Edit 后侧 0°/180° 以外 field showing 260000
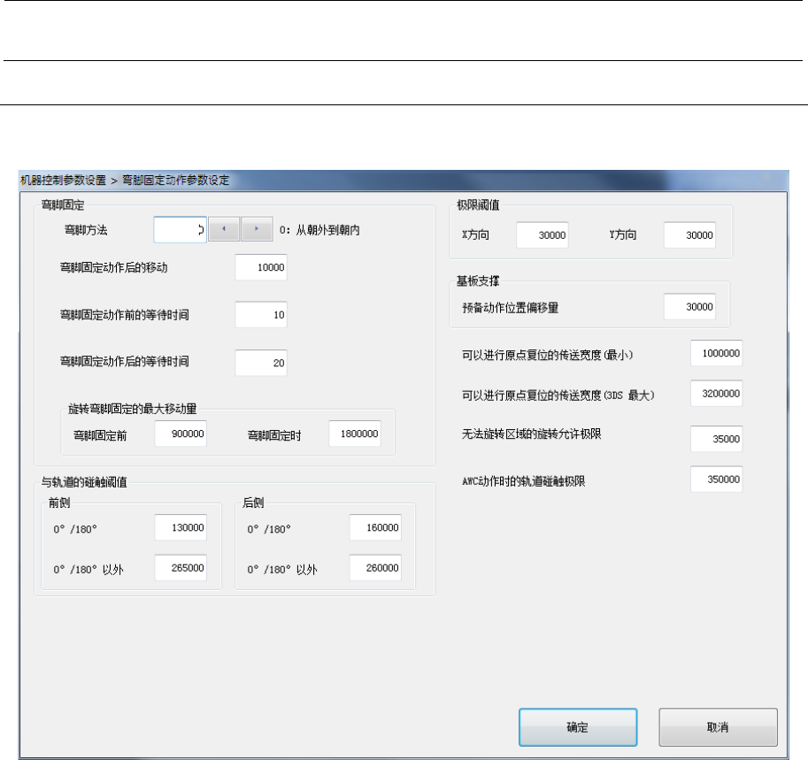Image resolution: width=808 pixels, height=760 pixels. pos(375,568)
